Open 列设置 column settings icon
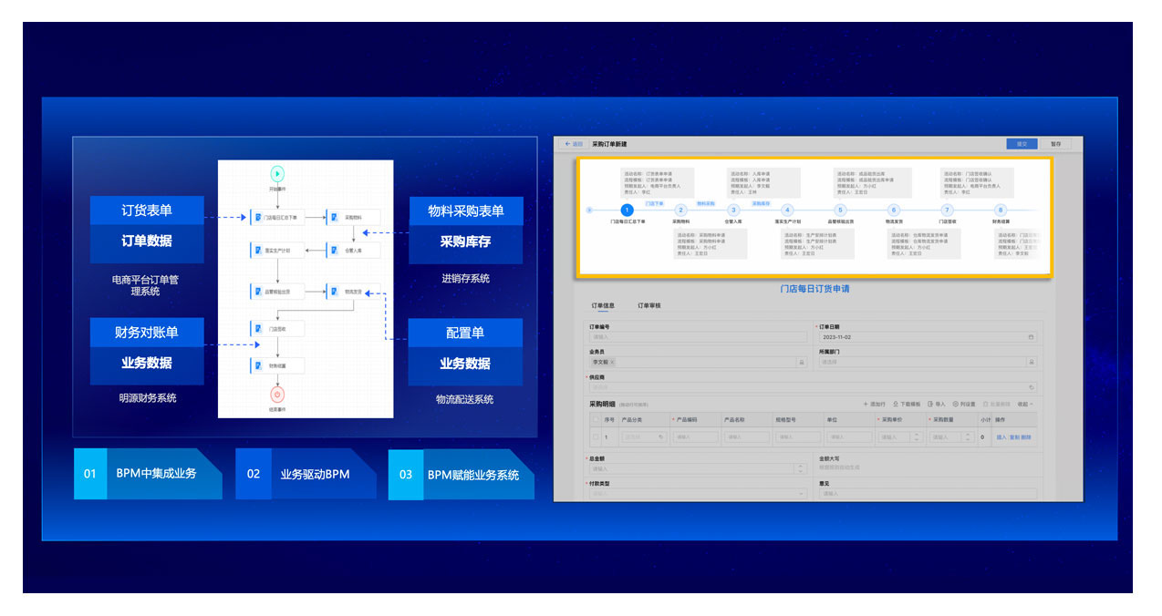This screenshot has height=616, width=1162. 955,404
